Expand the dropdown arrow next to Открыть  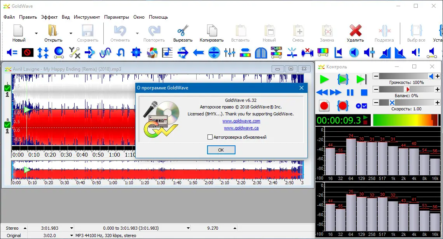coord(70,33)
